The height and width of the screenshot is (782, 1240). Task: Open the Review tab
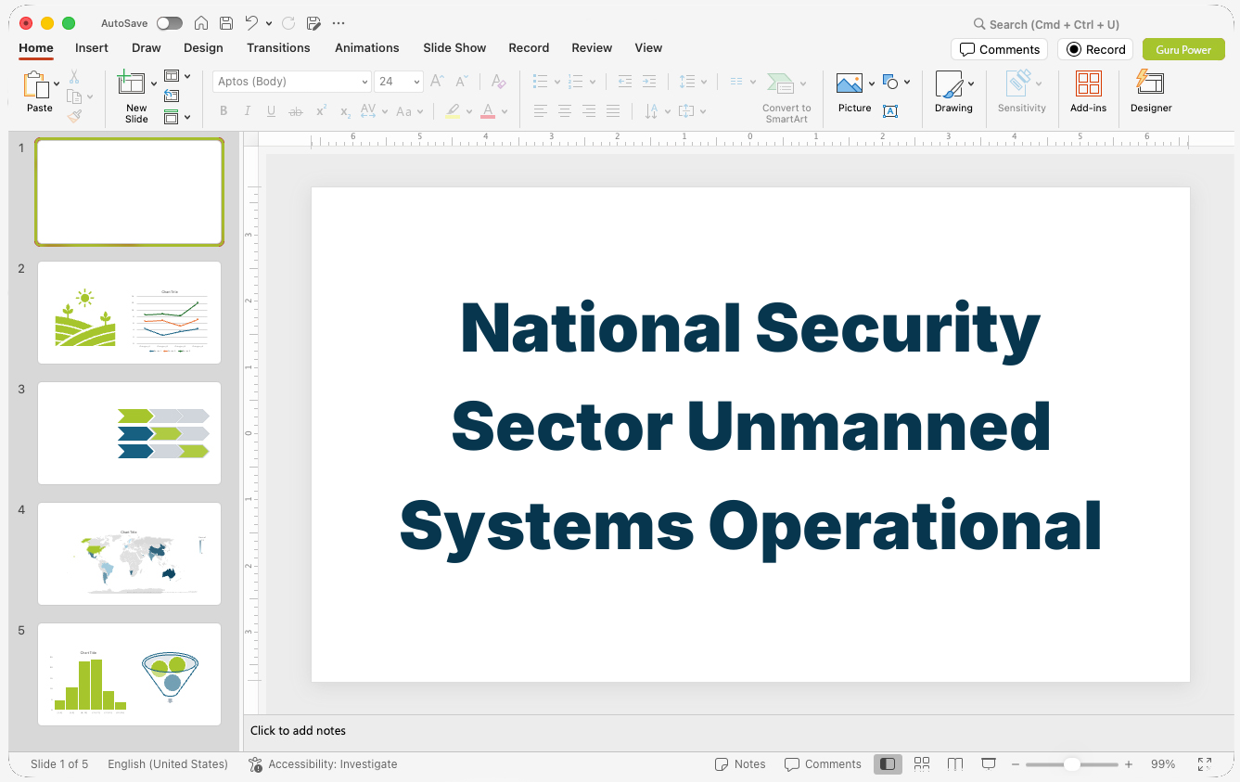[x=592, y=48]
